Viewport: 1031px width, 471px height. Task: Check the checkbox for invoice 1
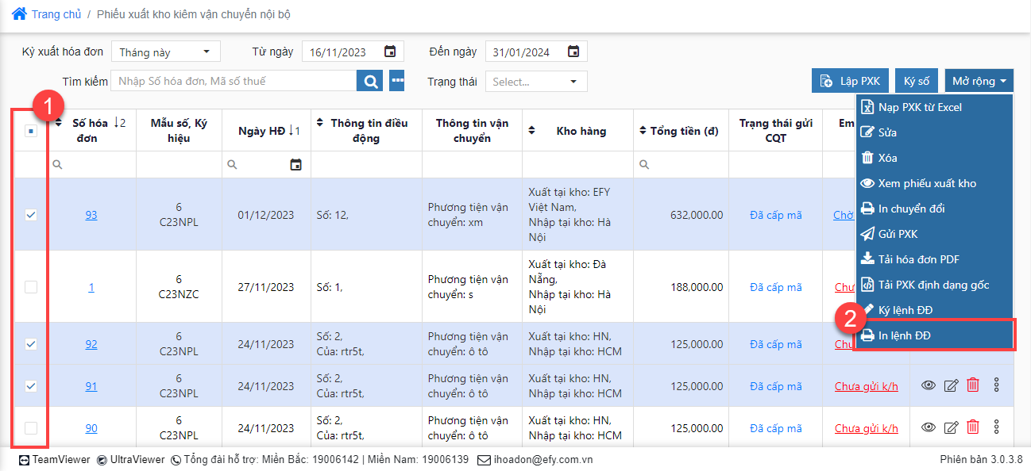pyautogui.click(x=31, y=287)
